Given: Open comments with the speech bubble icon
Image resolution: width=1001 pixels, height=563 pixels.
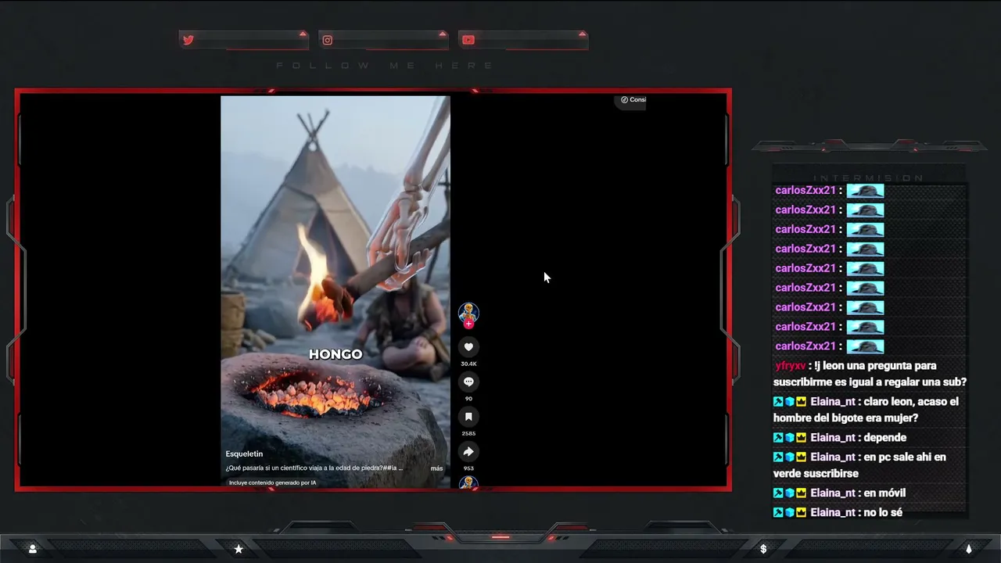Looking at the screenshot, I should (x=468, y=382).
